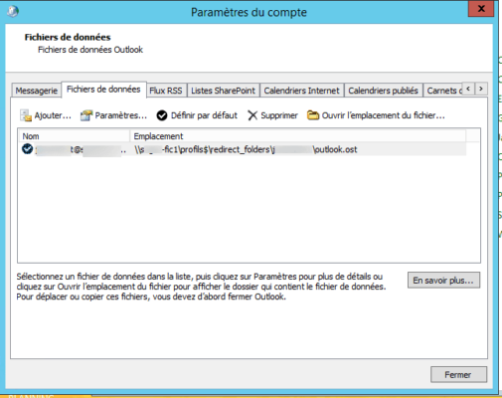Screen dimensions: 502x398
Task: Click the folder icon for Ouvrir l'emplacement du fichier
Action: pos(313,115)
